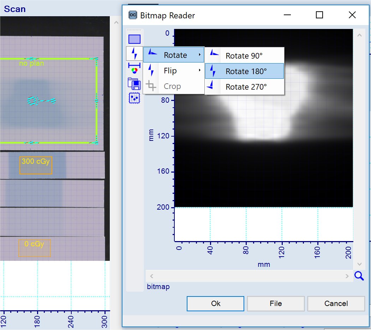Select the 0 cGy calibration region
The width and height of the screenshot is (371, 330).
point(35,248)
